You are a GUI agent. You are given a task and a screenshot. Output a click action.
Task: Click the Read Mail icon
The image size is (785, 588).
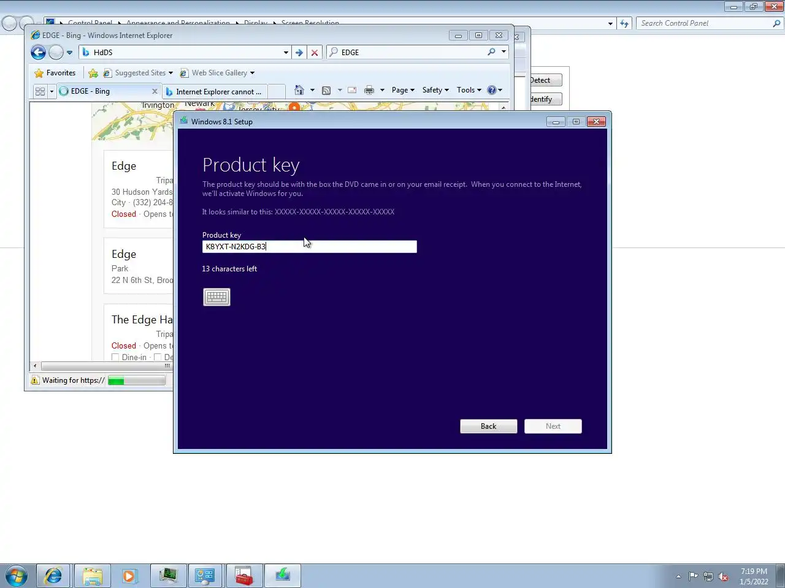[352, 90]
